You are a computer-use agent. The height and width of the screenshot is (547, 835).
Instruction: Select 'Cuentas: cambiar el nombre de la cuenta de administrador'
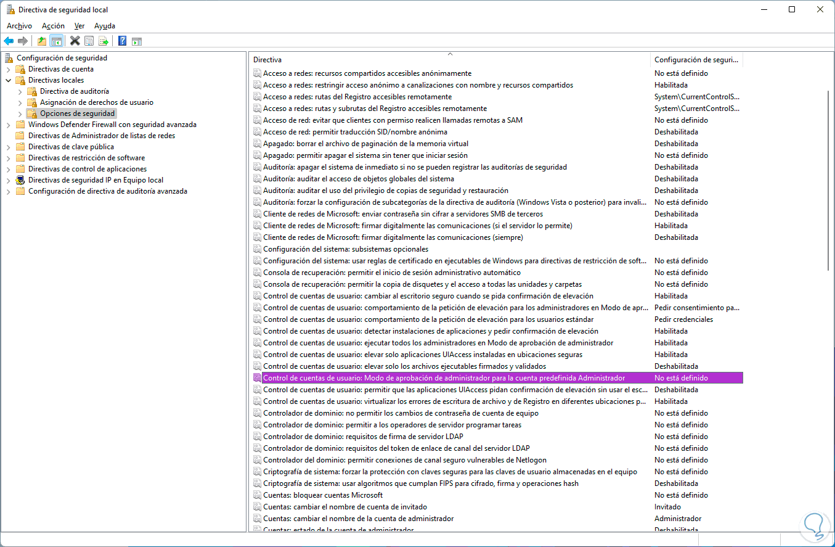[x=358, y=519]
